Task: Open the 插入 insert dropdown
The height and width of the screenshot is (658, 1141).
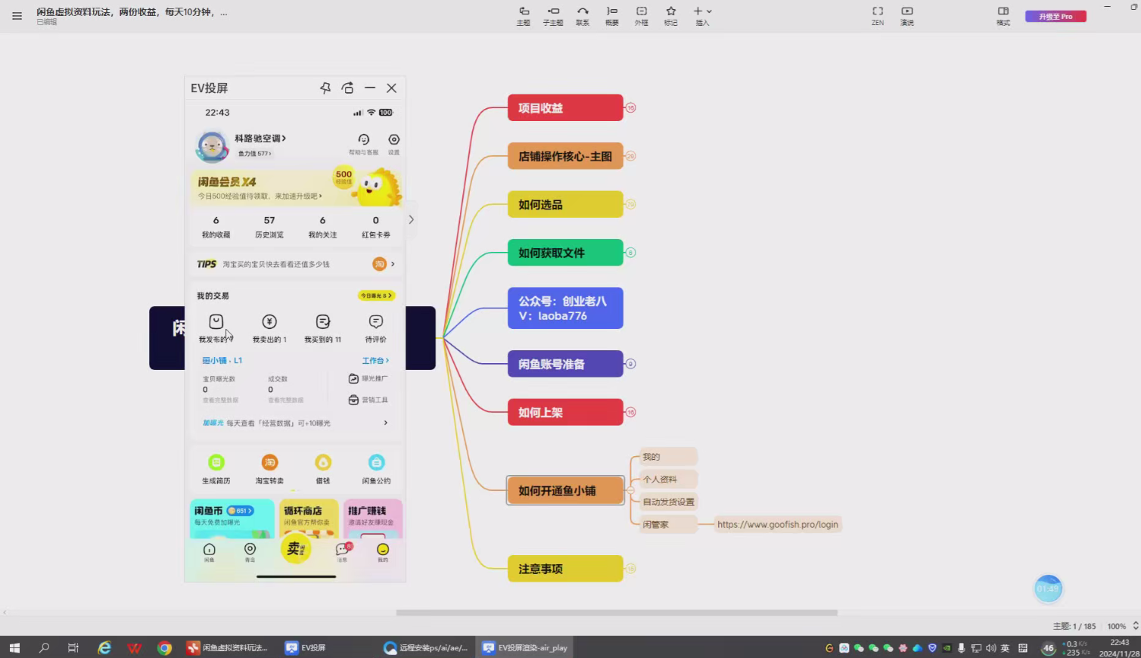Action: point(703,16)
